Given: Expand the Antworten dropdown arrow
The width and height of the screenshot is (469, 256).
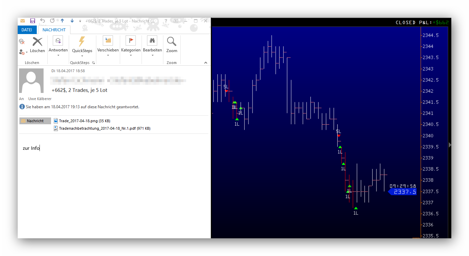Looking at the screenshot, I should point(58,55).
